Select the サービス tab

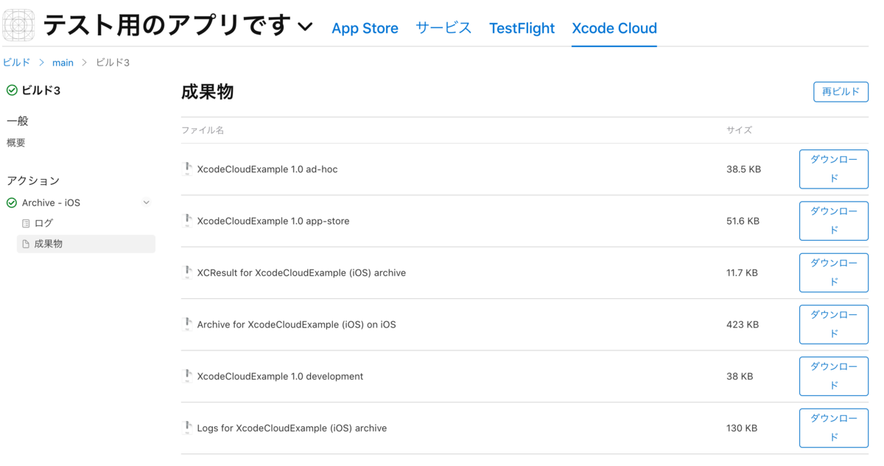coord(443,28)
